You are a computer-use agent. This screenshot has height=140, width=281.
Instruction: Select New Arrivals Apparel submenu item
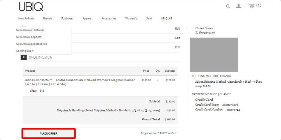point(29,37)
